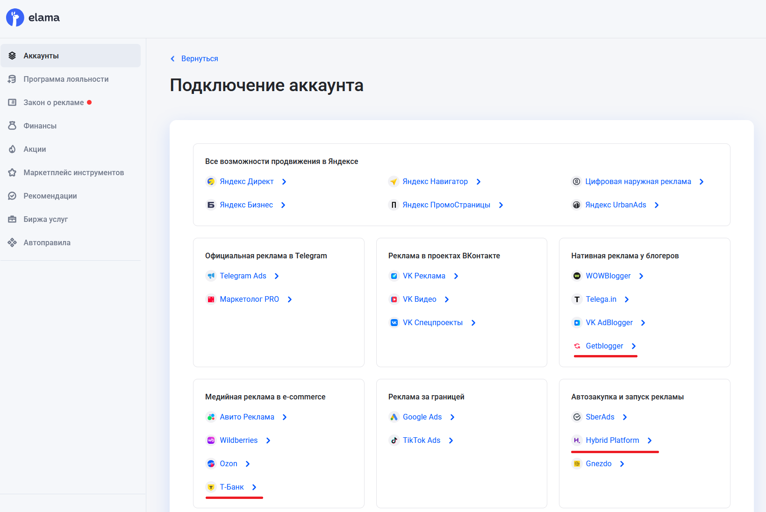Viewport: 766px width, 512px height.
Task: Go to Финансы section
Action: tap(71, 126)
